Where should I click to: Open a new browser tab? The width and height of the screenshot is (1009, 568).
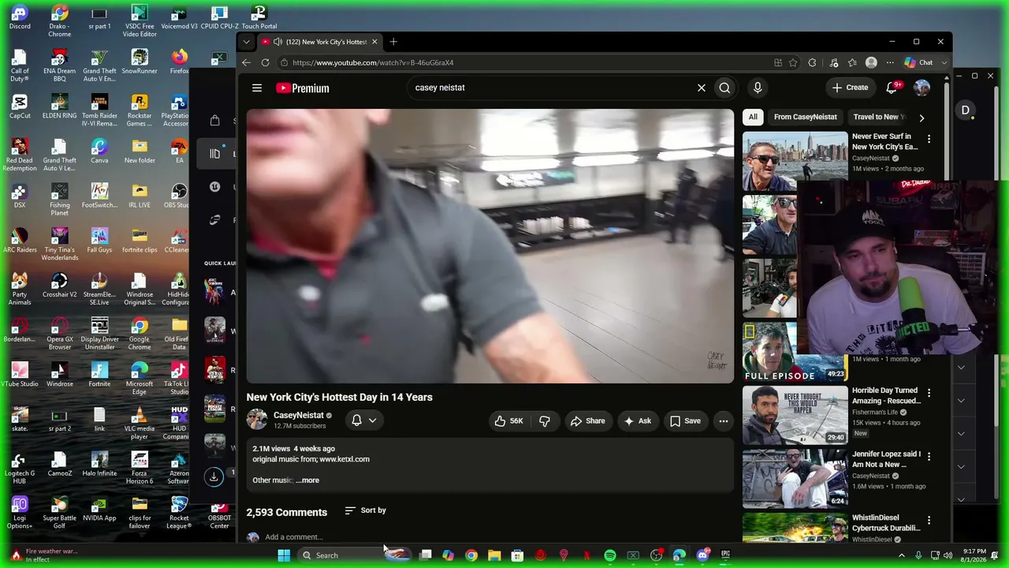pyautogui.click(x=393, y=42)
